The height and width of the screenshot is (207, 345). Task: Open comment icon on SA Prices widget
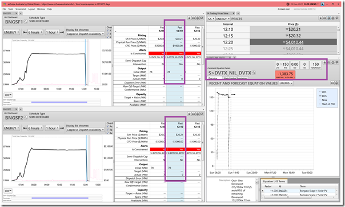(x=337, y=18)
